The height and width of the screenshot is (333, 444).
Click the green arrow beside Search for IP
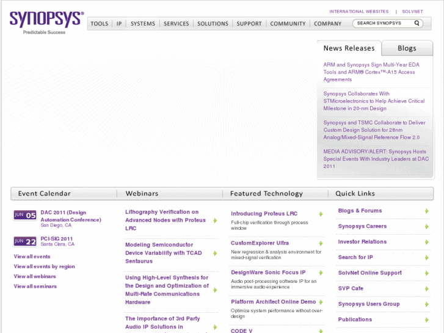pyautogui.click(x=427, y=258)
